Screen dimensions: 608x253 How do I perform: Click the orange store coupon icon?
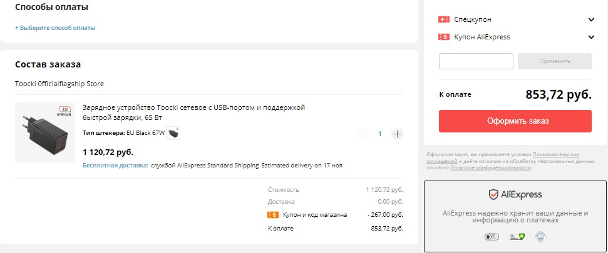(273, 215)
